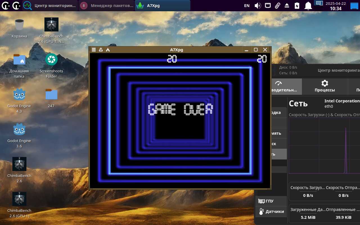Click the Центр мониторинга header title

coord(339,71)
